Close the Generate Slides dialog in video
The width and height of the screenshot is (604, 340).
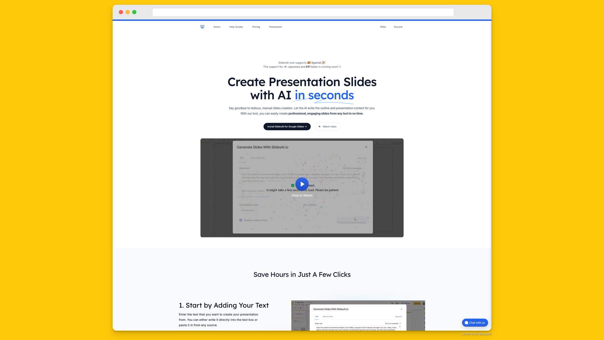point(366,147)
